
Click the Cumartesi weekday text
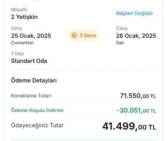pyautogui.click(x=22, y=43)
